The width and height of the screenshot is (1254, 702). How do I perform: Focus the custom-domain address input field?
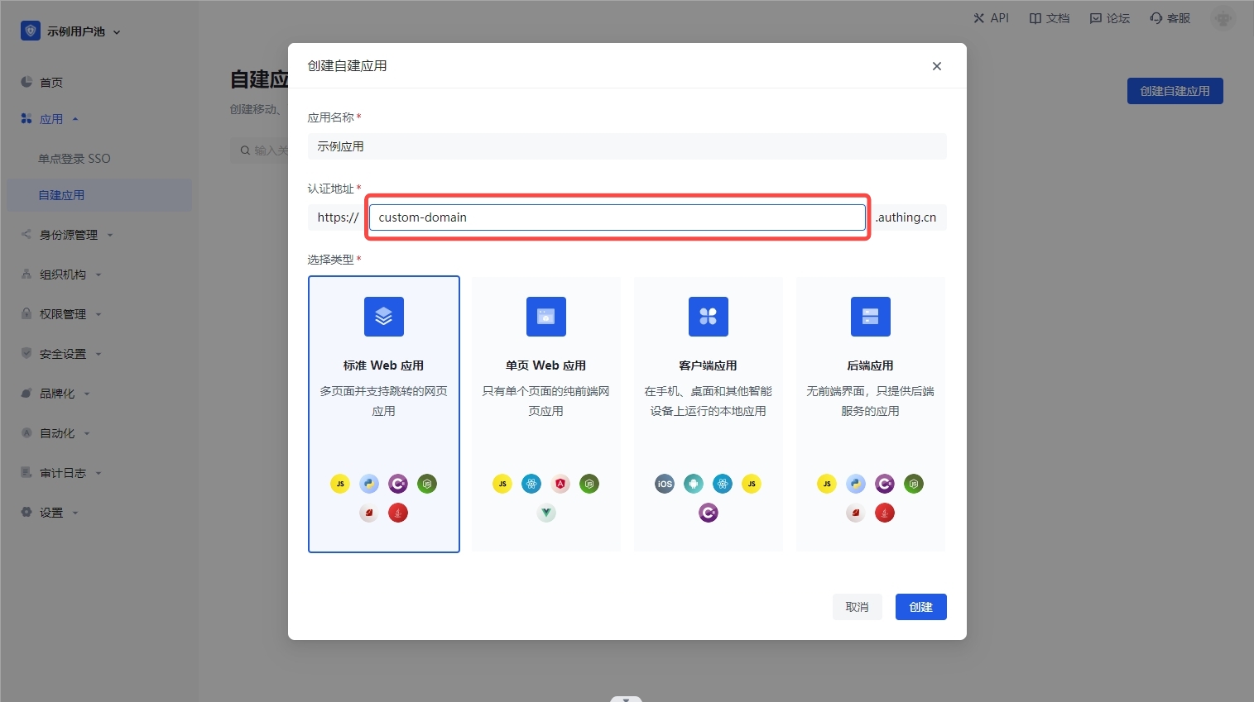coord(617,217)
